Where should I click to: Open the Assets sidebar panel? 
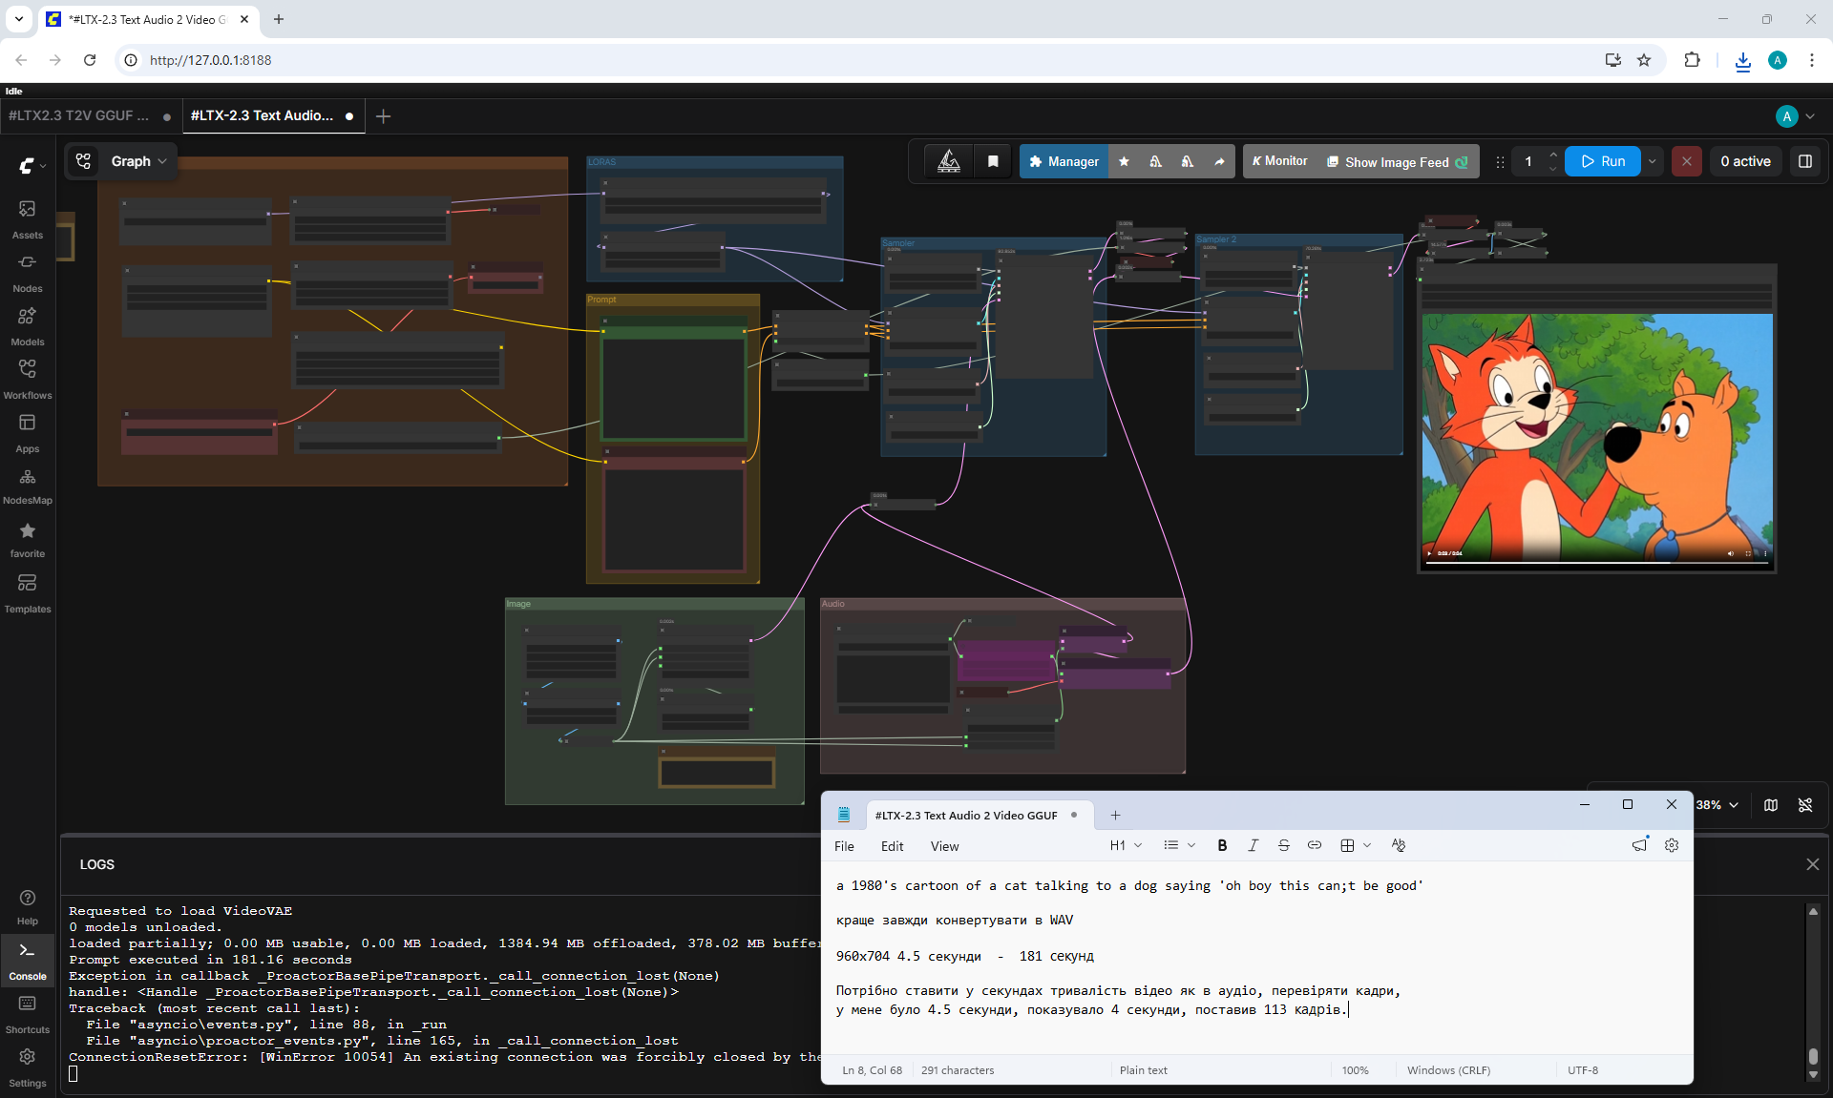point(28,219)
